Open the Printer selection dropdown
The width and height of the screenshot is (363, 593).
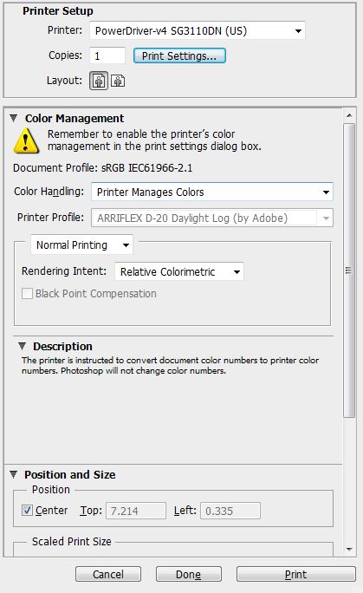tap(198, 30)
